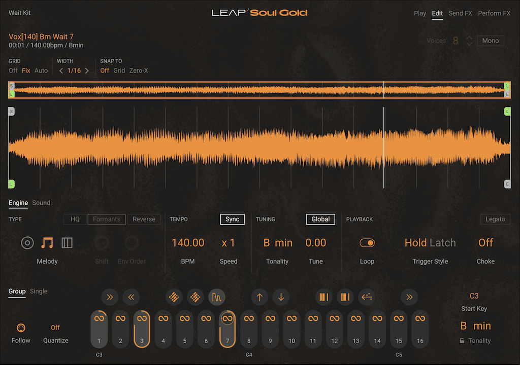This screenshot has width=520, height=365.
Task: Switch to the Sound tab
Action: [x=41, y=203]
